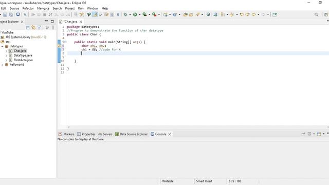Viewport: 329px width, 185px height.
Task: Click the New Java Package icon
Action: 166,14
